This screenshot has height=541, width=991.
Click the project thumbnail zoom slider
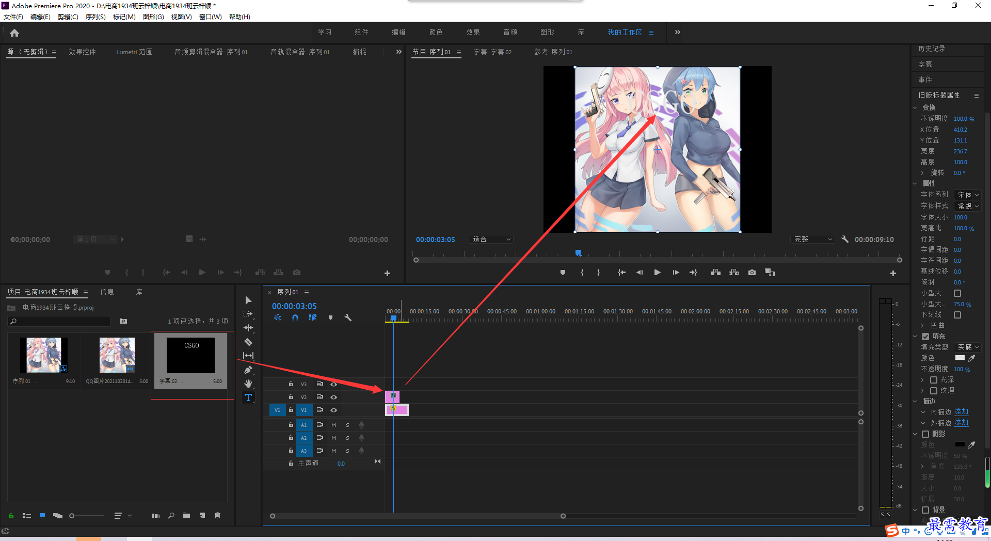(87, 516)
